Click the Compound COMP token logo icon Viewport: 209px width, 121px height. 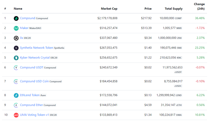tap(16, 18)
